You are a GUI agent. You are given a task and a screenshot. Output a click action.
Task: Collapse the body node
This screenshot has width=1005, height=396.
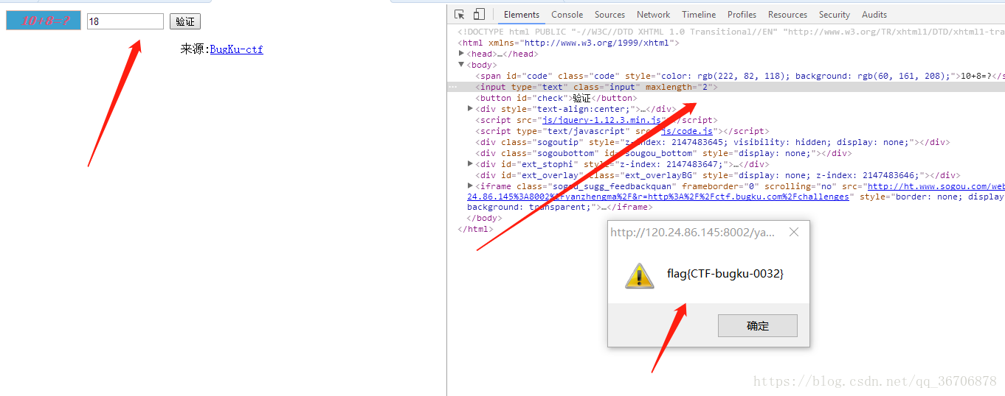click(x=462, y=65)
